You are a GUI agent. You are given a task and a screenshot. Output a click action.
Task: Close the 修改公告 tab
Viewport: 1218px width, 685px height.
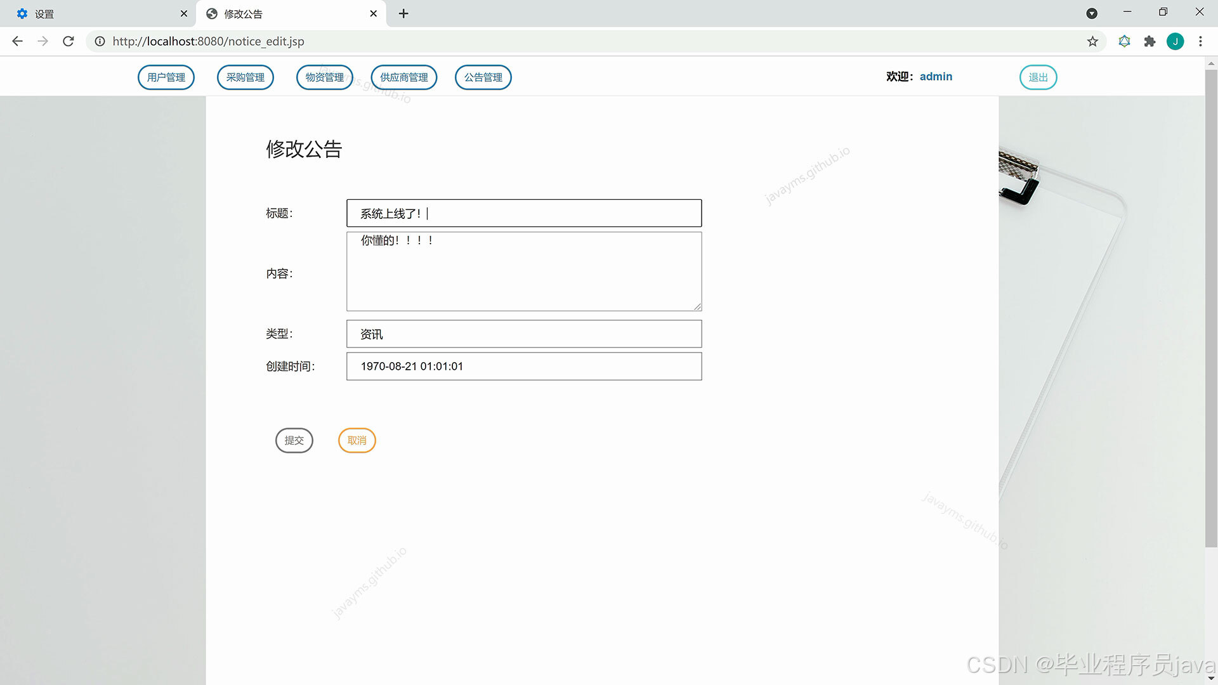(374, 13)
